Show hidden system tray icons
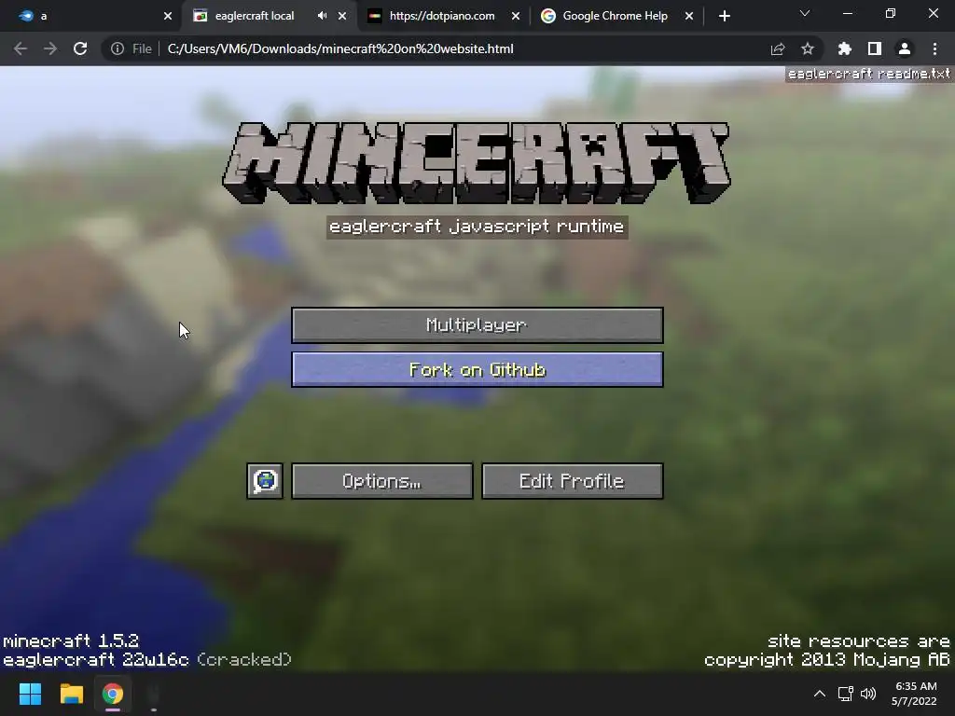The width and height of the screenshot is (955, 716). click(820, 694)
